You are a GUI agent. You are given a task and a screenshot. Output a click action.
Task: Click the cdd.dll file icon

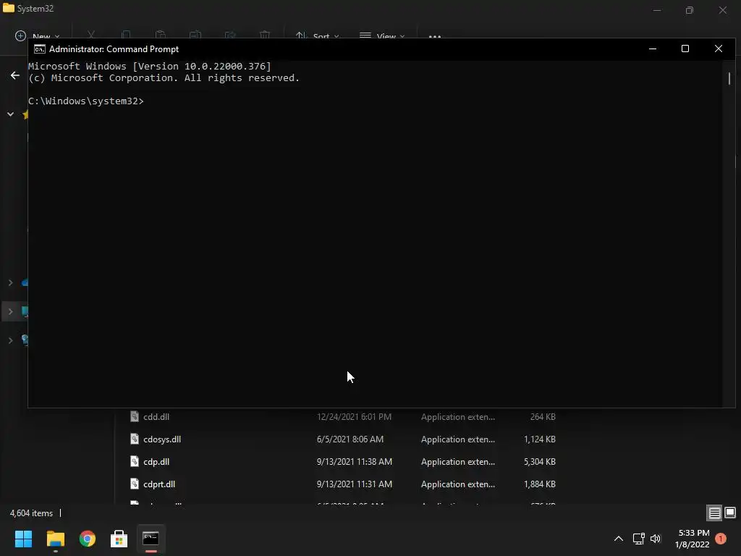[135, 416]
